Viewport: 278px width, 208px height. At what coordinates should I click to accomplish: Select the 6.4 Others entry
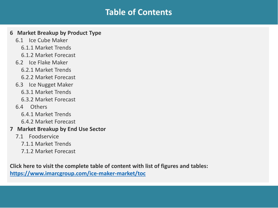pyautogui.click(x=31, y=107)
